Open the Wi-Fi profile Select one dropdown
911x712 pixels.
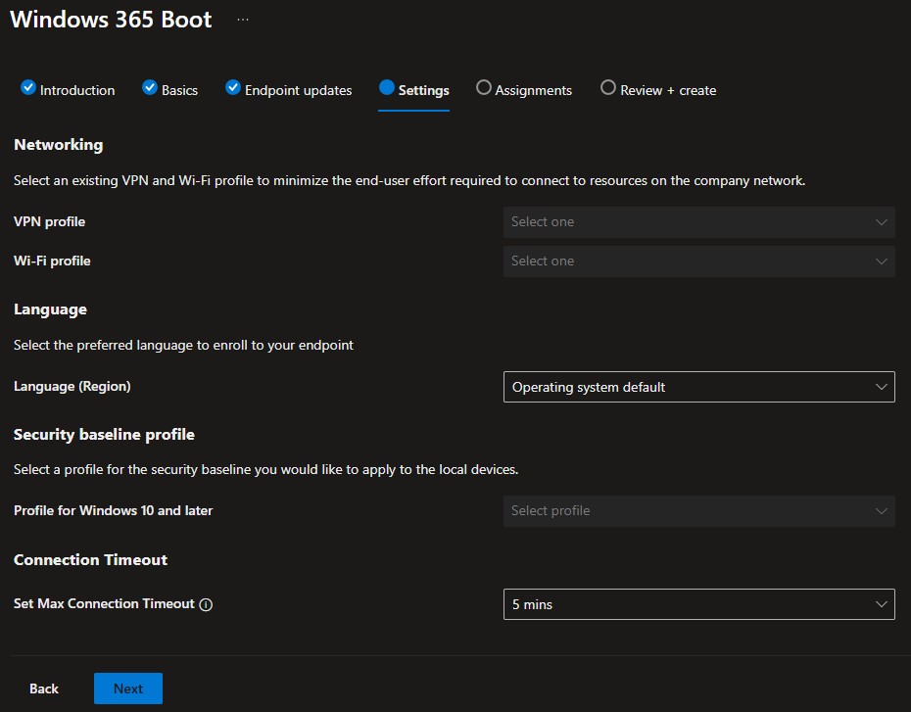pos(698,261)
